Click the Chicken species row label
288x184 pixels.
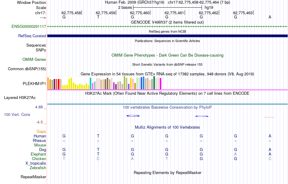tap(39, 159)
